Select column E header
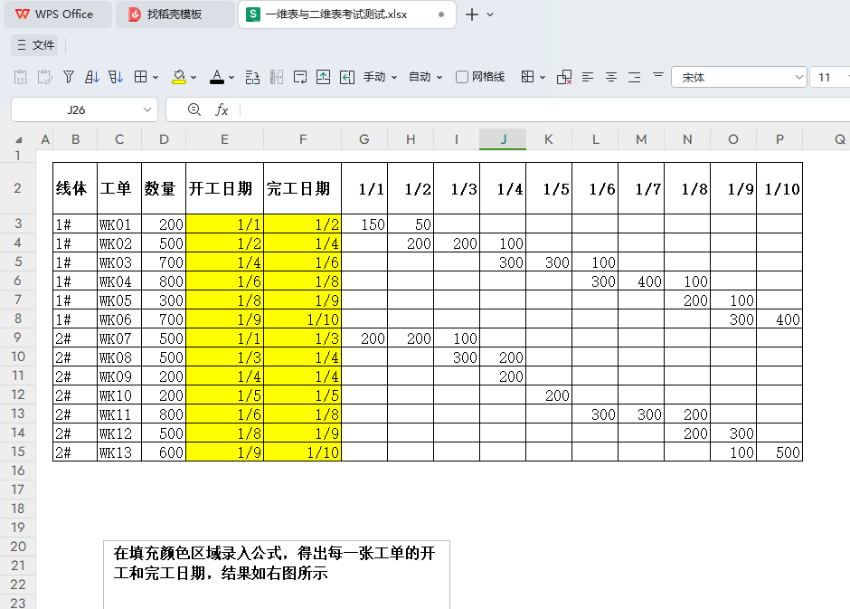 (x=224, y=139)
